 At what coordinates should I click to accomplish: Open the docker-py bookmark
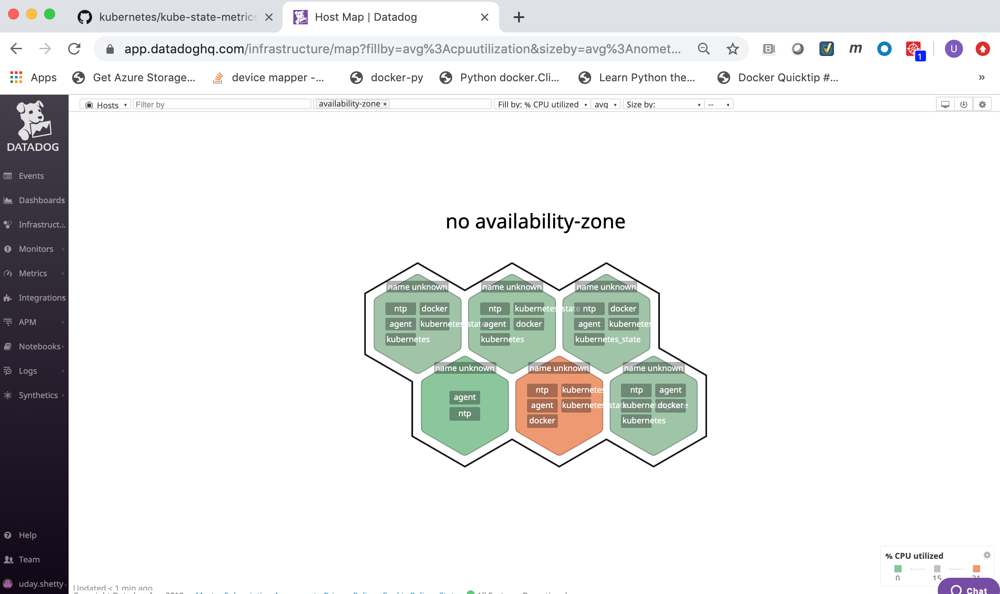coord(387,78)
